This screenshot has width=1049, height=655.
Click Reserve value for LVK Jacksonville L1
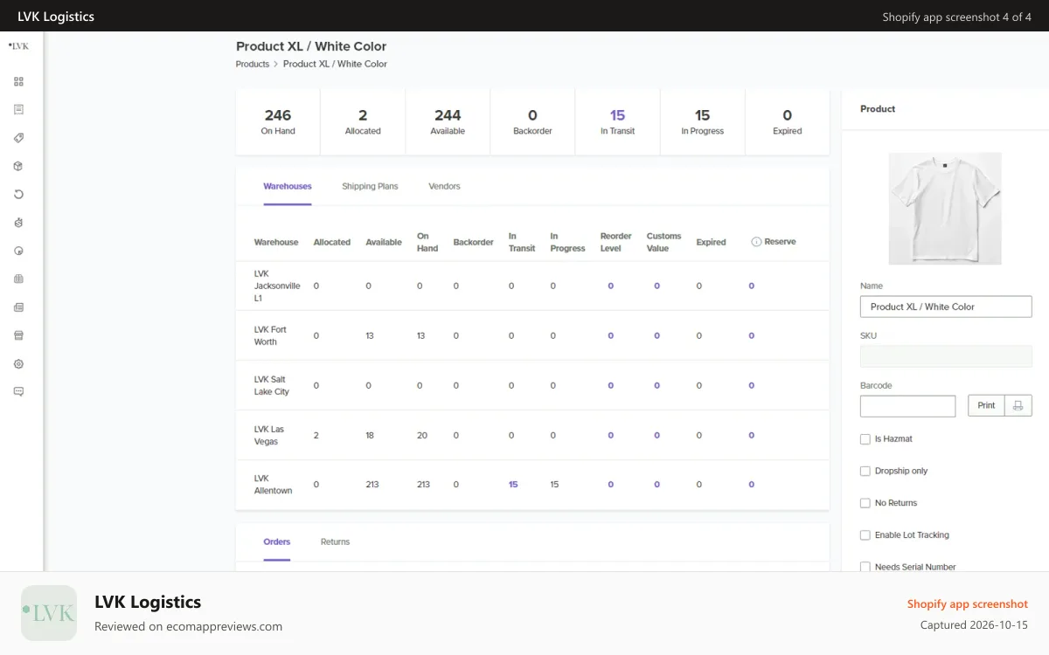pos(751,286)
